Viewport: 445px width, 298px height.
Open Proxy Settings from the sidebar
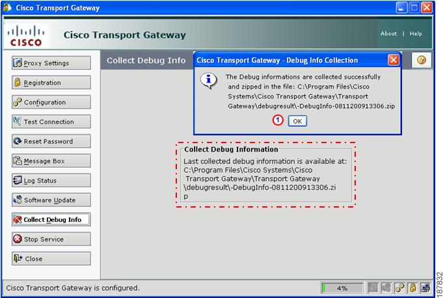point(51,62)
